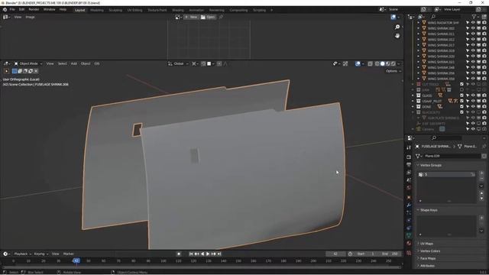Image resolution: width=489 pixels, height=275 pixels.
Task: Play the animation in reverse
Action: click(202, 254)
